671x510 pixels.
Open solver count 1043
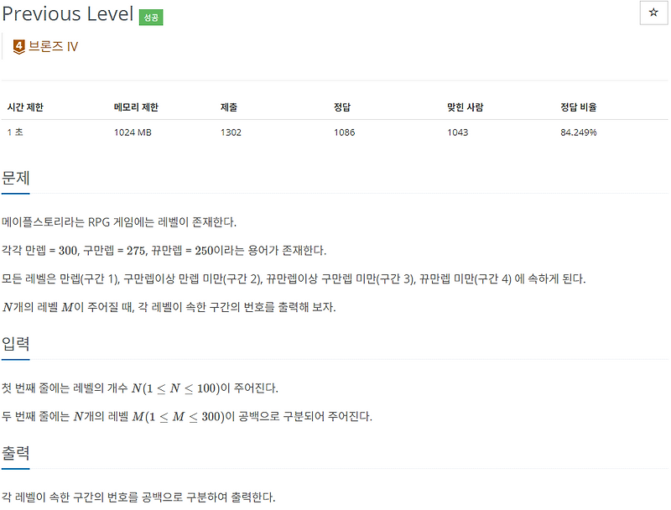click(457, 132)
